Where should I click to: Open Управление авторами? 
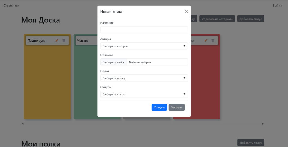point(217,19)
